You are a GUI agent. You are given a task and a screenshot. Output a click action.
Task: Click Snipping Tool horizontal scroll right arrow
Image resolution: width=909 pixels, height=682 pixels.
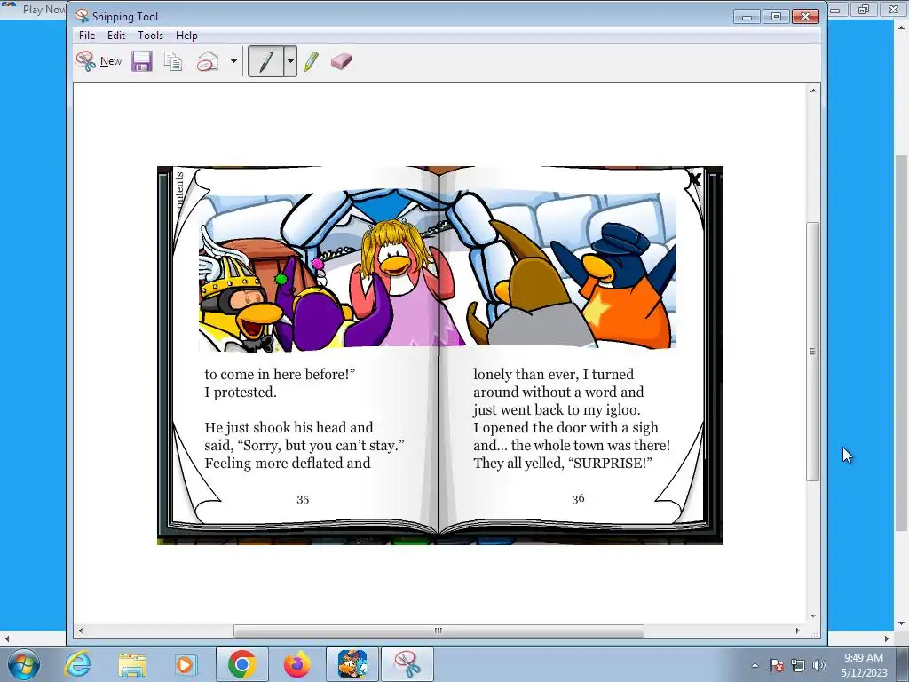[x=798, y=630]
